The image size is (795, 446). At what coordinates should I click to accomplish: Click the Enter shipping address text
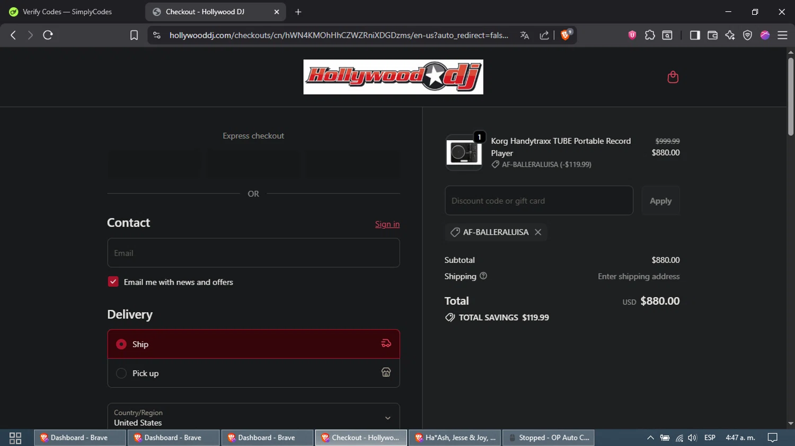[639, 276]
